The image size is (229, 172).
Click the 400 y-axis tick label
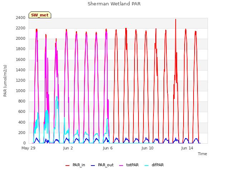pos(22,122)
